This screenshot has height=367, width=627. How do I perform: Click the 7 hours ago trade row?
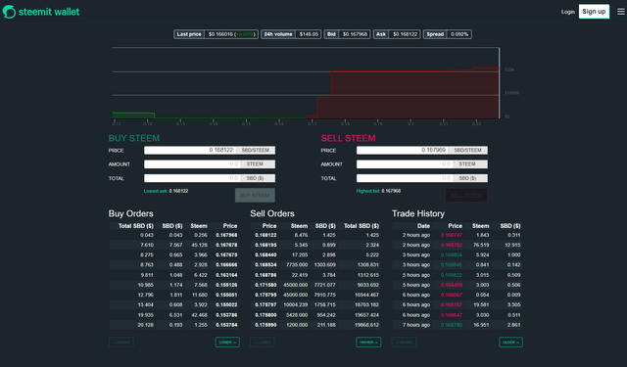coord(458,325)
